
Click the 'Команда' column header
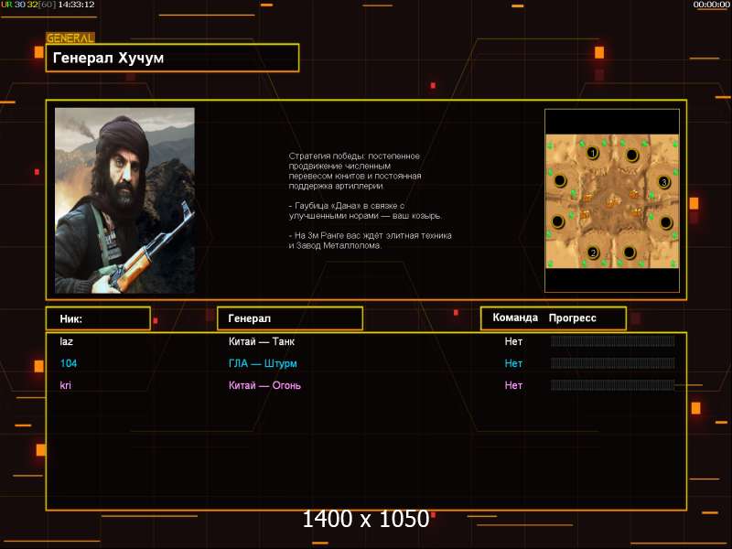point(515,318)
